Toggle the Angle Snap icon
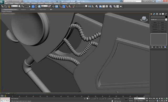 click(x=64, y=6)
